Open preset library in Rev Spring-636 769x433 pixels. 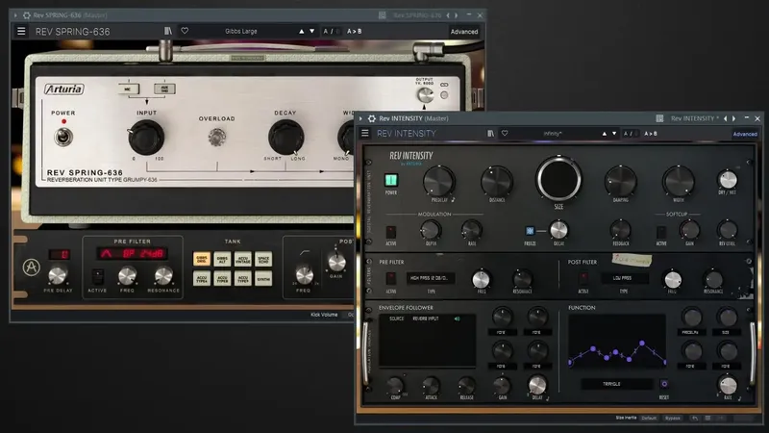(168, 31)
